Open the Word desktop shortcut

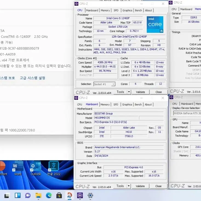point(18,169)
